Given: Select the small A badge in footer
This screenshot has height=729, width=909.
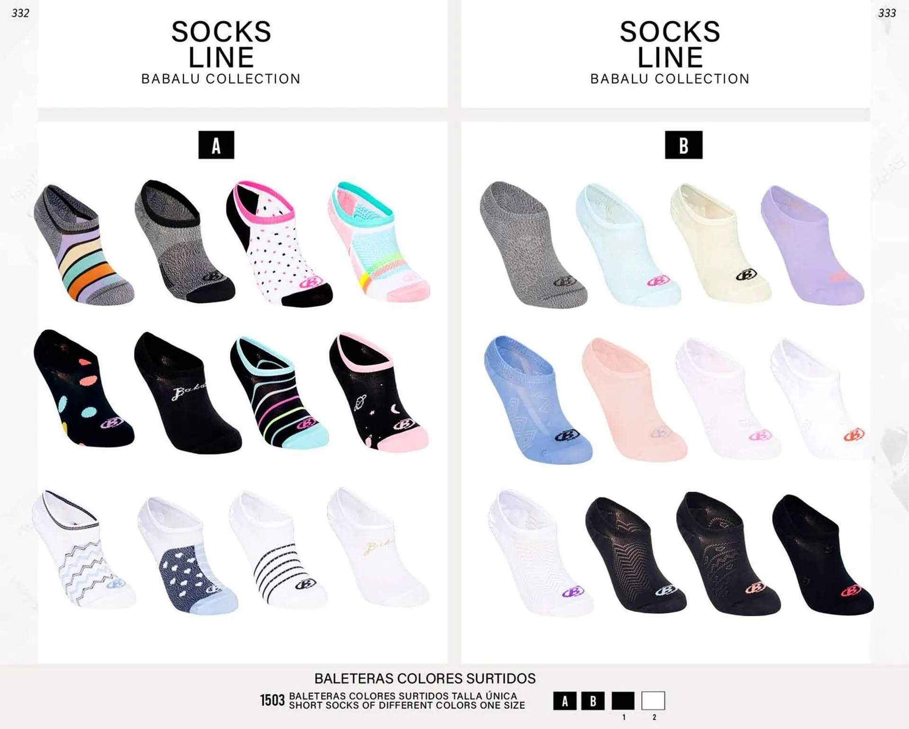Looking at the screenshot, I should pyautogui.click(x=565, y=701).
